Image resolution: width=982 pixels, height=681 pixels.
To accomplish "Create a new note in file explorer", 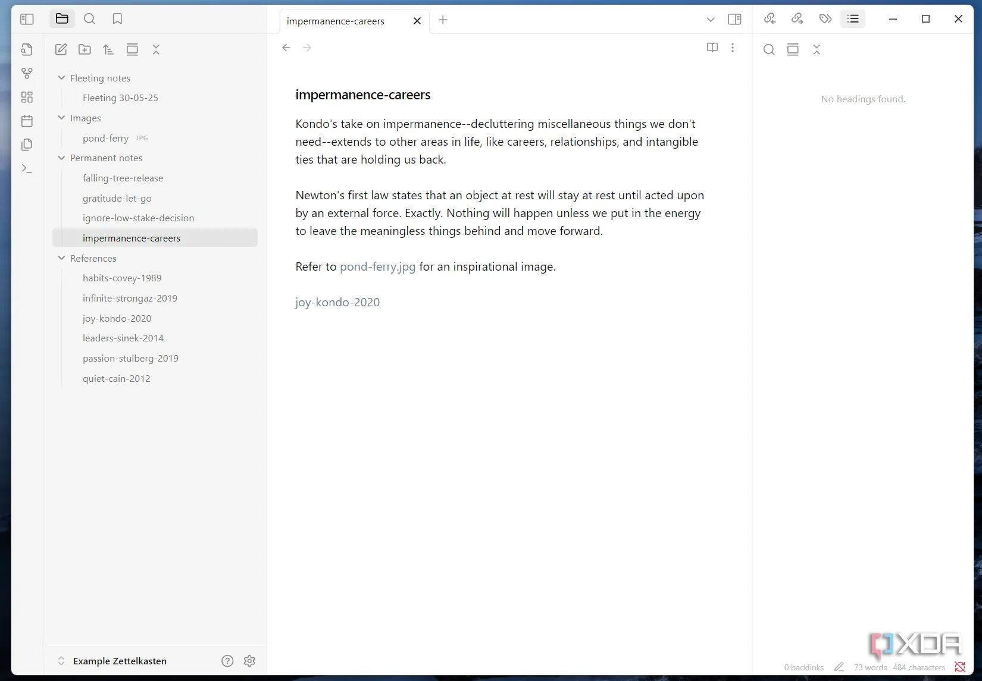I will tap(61, 50).
